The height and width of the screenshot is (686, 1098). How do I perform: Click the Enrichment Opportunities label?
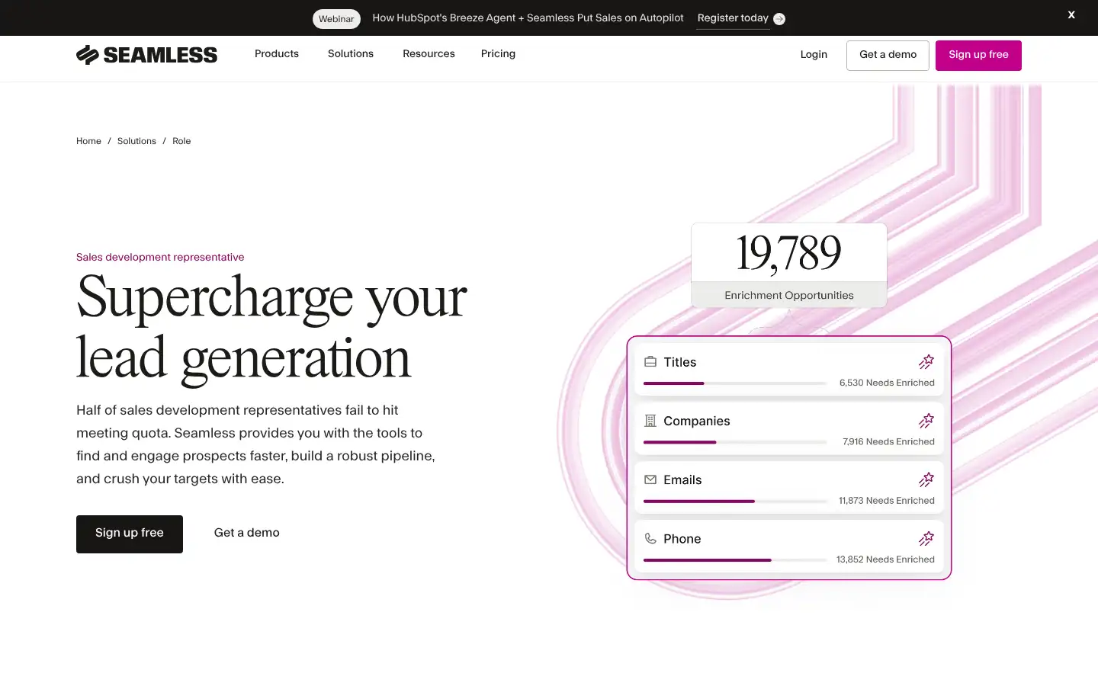click(x=789, y=295)
